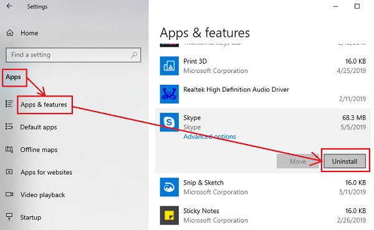This screenshot has height=230, width=374.
Task: Select the Default apps icon
Action: point(9,127)
